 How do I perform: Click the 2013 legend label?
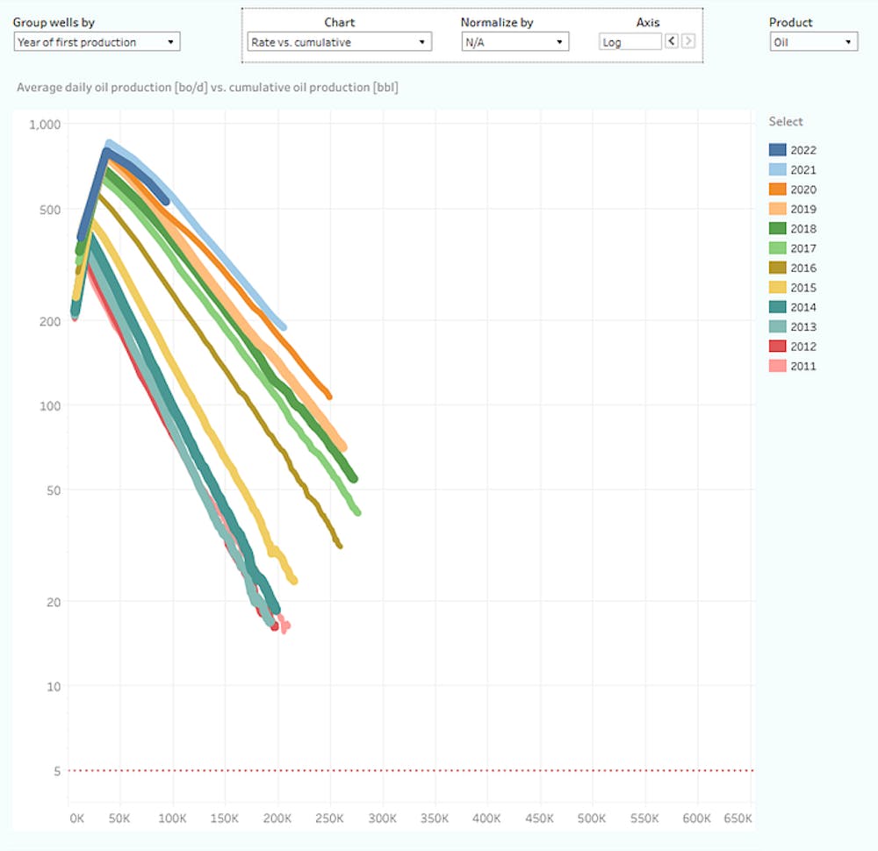803,326
